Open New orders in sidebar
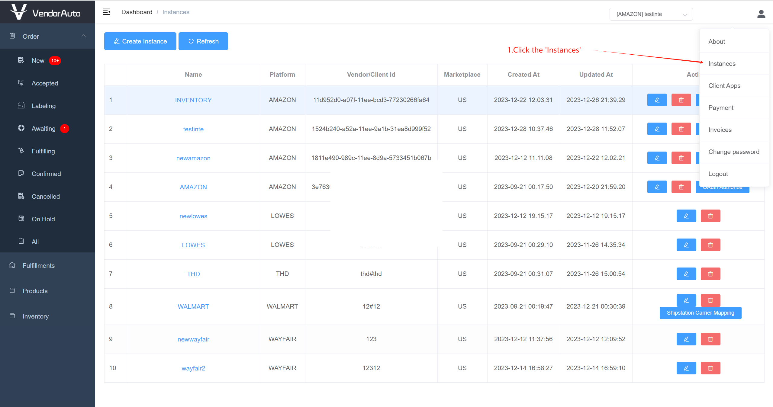The width and height of the screenshot is (773, 407). tap(38, 61)
